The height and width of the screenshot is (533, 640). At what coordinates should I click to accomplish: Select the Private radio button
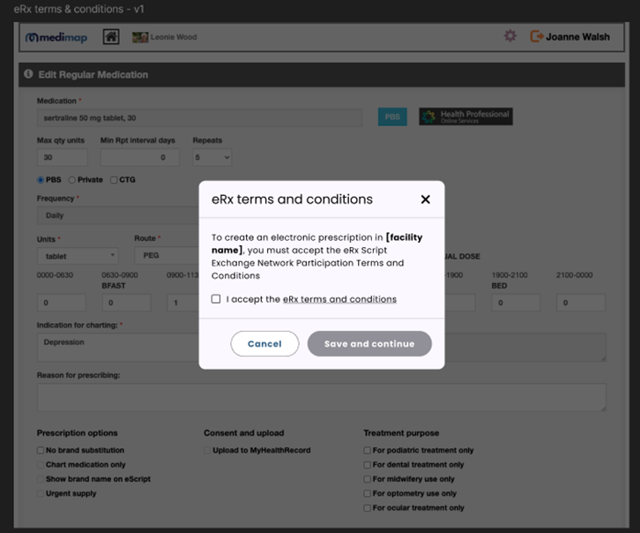pyautogui.click(x=72, y=180)
